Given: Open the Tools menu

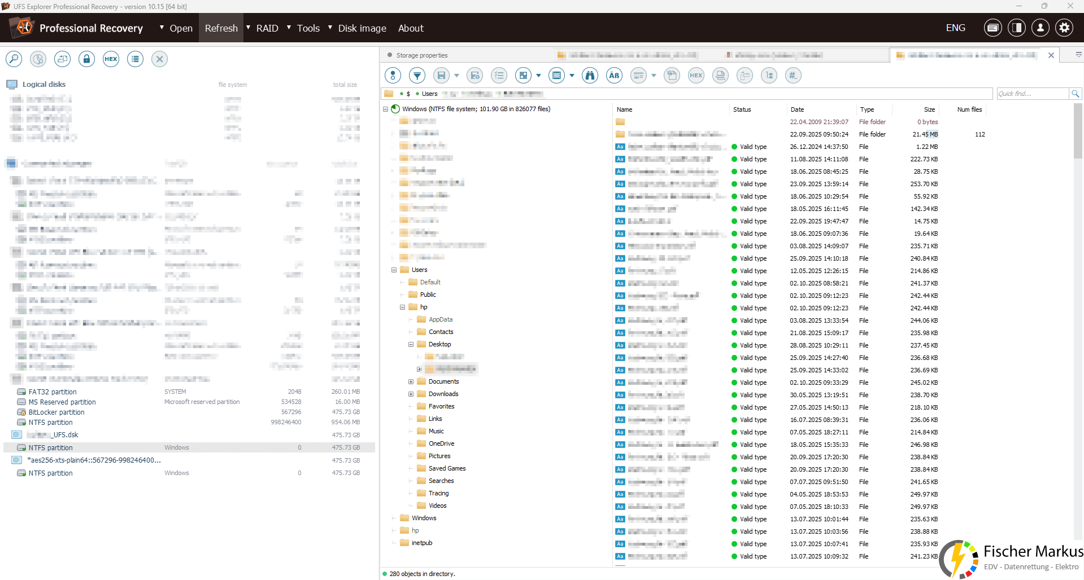Looking at the screenshot, I should [x=308, y=28].
